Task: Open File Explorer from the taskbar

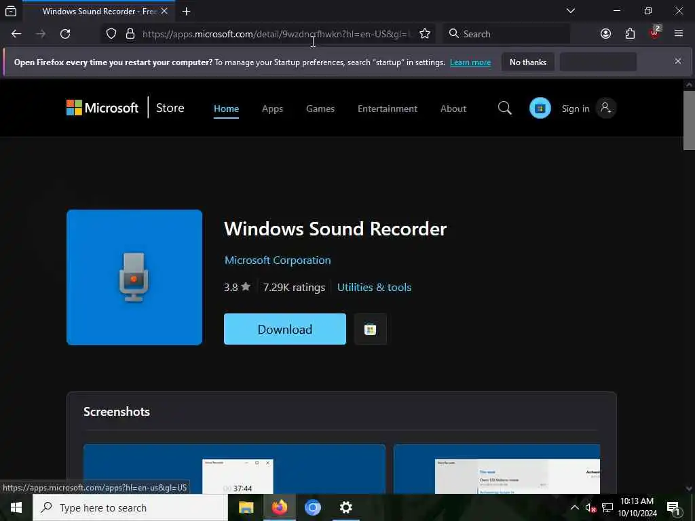Action: (x=246, y=507)
